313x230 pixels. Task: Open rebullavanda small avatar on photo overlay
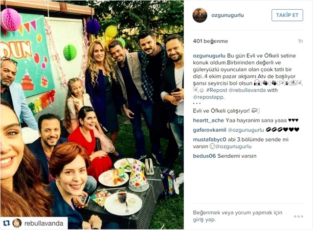17,223
